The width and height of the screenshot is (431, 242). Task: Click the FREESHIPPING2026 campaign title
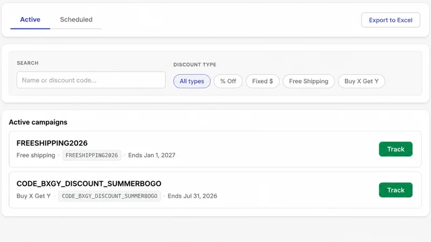click(x=52, y=143)
